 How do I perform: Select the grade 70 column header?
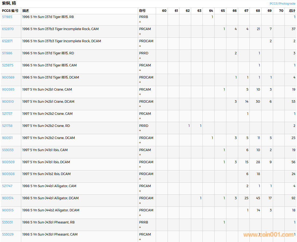point(281,11)
